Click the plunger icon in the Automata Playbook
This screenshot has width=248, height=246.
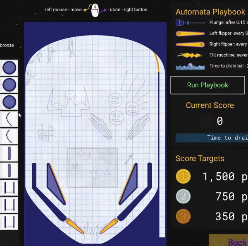coord(190,23)
